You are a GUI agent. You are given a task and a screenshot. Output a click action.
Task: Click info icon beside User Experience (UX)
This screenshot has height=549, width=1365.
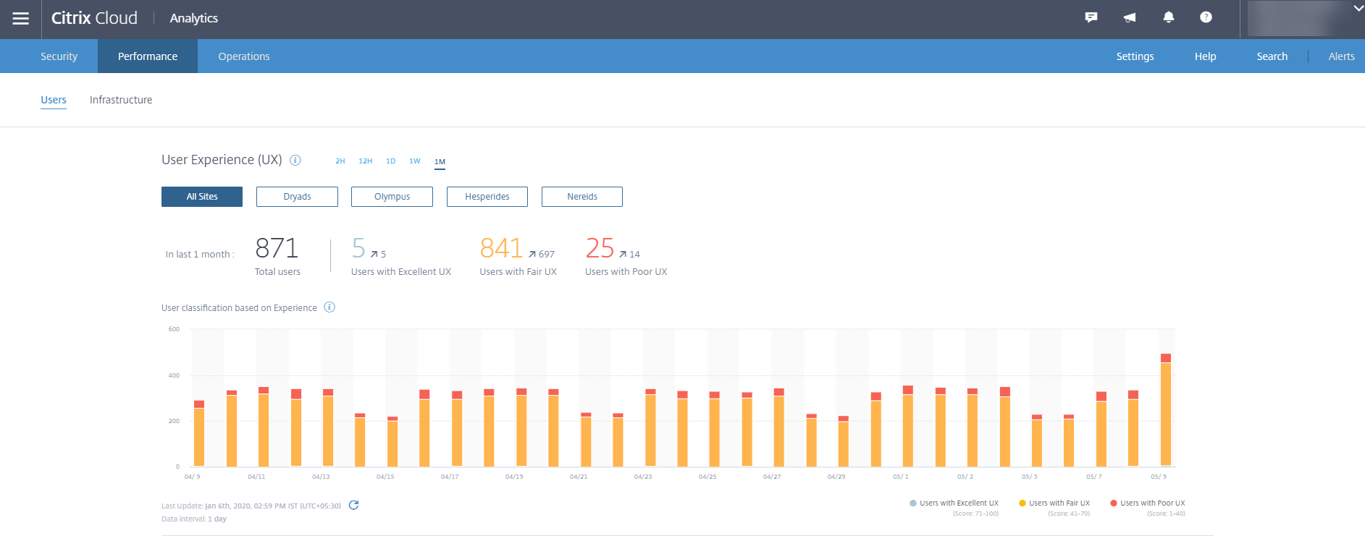point(295,161)
